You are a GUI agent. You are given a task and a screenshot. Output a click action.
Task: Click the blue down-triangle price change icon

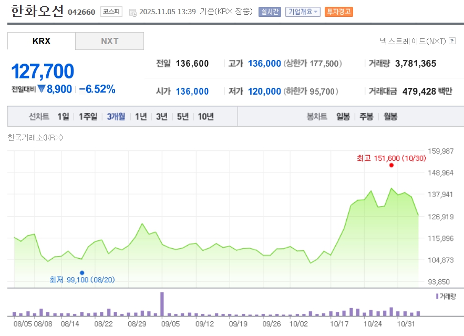(x=41, y=89)
